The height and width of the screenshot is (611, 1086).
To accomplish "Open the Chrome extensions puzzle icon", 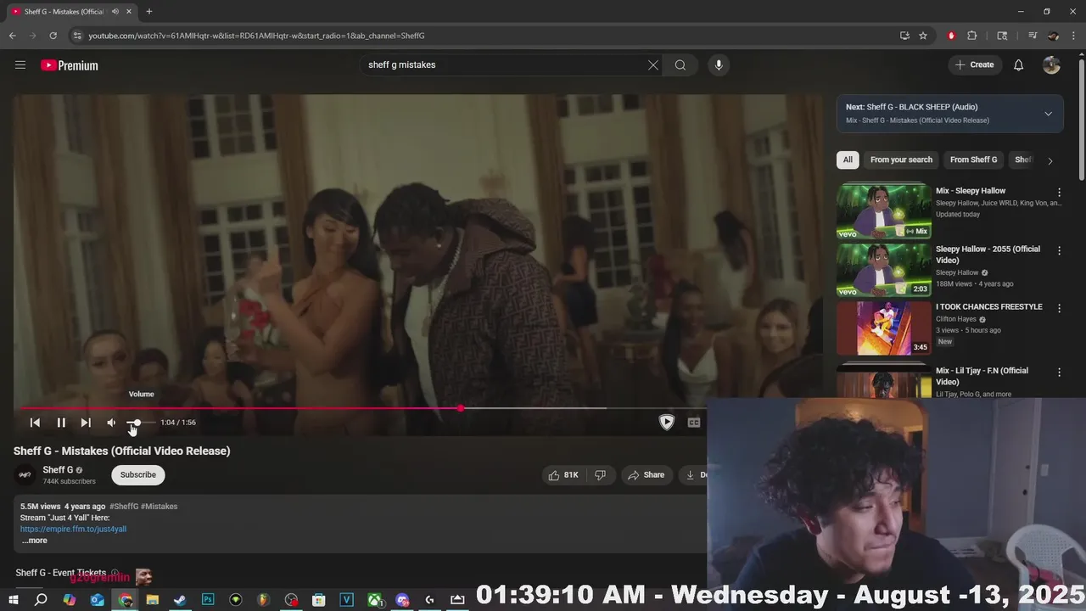I will 972,36.
